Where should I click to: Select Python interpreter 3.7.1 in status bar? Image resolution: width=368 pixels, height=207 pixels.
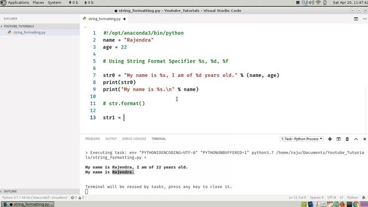[34, 198]
